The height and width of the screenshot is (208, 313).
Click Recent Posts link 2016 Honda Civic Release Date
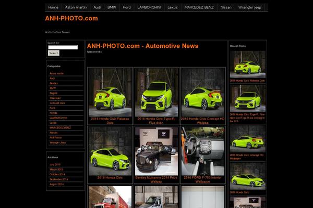point(247,81)
